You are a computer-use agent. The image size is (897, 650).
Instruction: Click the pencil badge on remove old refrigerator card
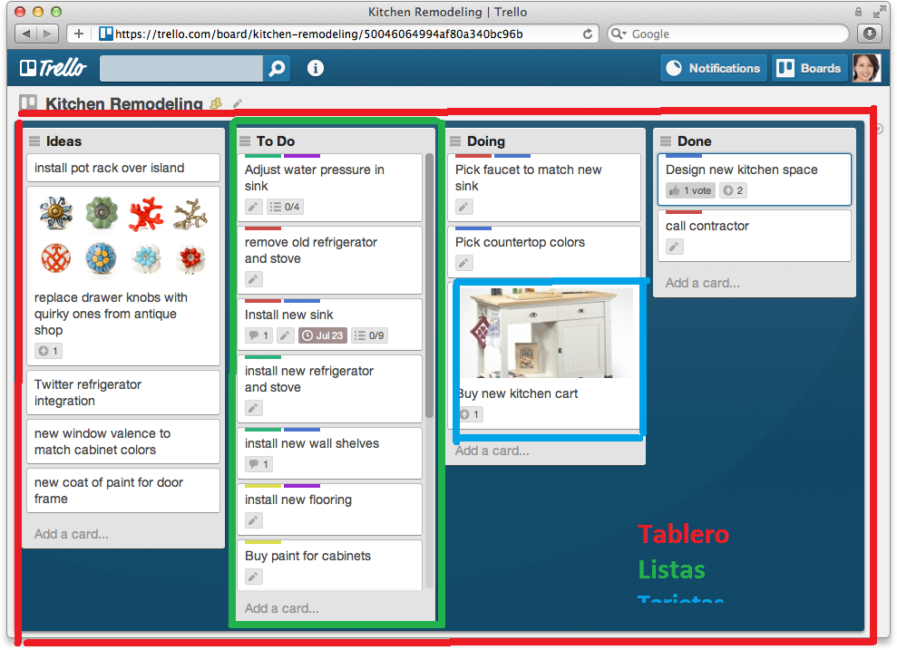click(253, 279)
